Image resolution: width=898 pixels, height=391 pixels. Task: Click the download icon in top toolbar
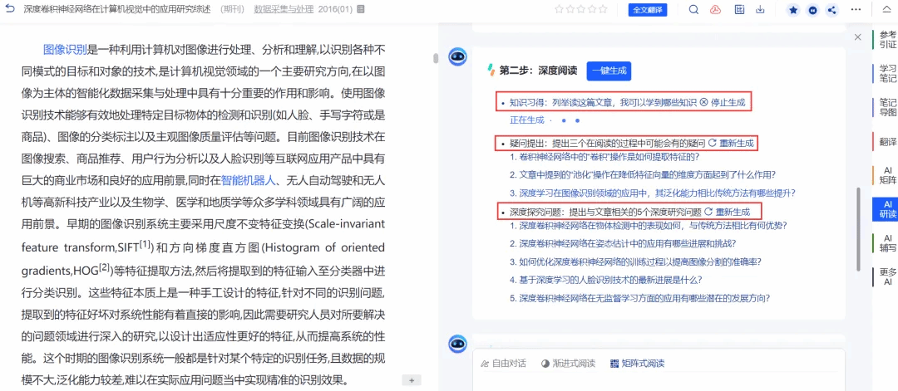760,10
